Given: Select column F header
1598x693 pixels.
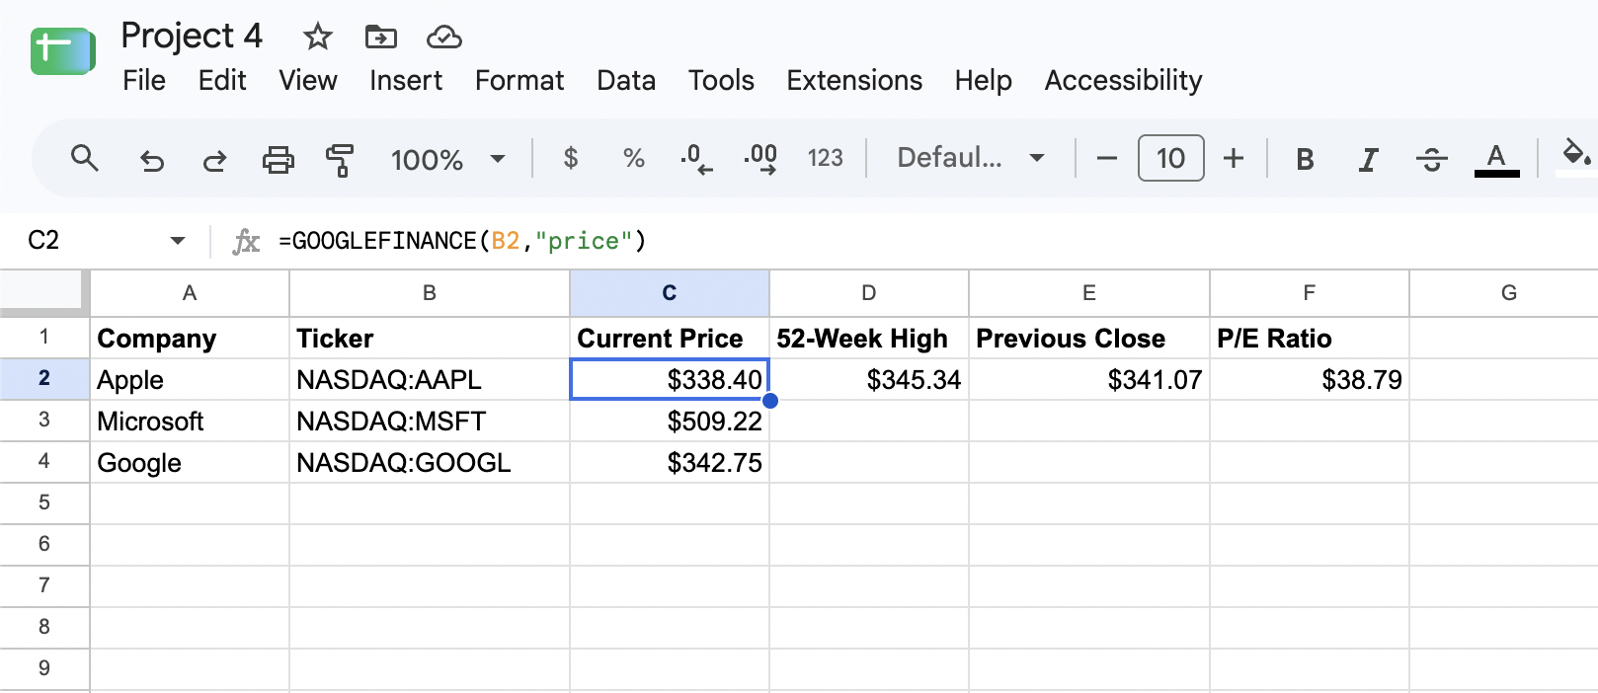Looking at the screenshot, I should pyautogui.click(x=1310, y=293).
